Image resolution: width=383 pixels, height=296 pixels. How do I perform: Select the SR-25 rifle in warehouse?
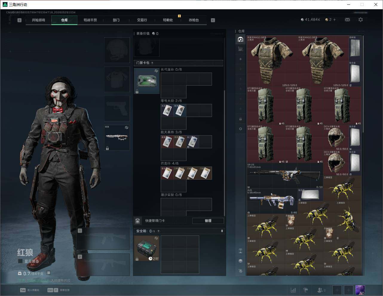285,176
